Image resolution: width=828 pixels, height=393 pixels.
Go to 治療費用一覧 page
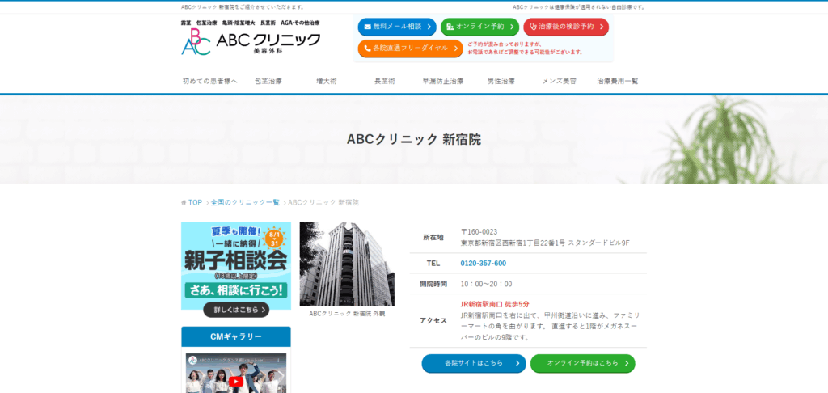point(618,81)
